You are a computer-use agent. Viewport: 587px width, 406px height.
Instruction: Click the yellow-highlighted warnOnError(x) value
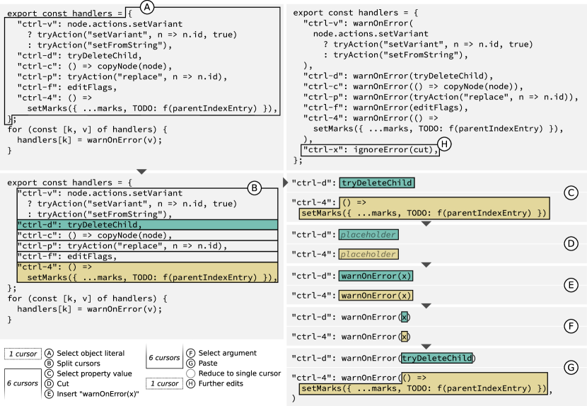[x=376, y=296]
